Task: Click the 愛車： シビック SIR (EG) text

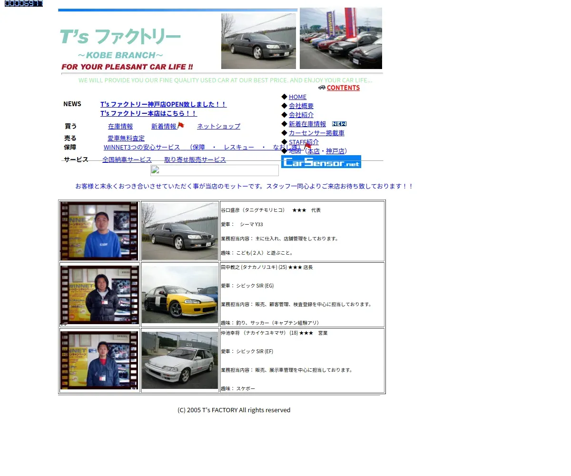Action: coord(247,286)
